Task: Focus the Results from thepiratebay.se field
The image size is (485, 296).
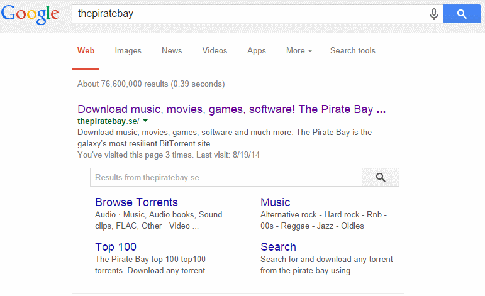Action: (x=226, y=177)
